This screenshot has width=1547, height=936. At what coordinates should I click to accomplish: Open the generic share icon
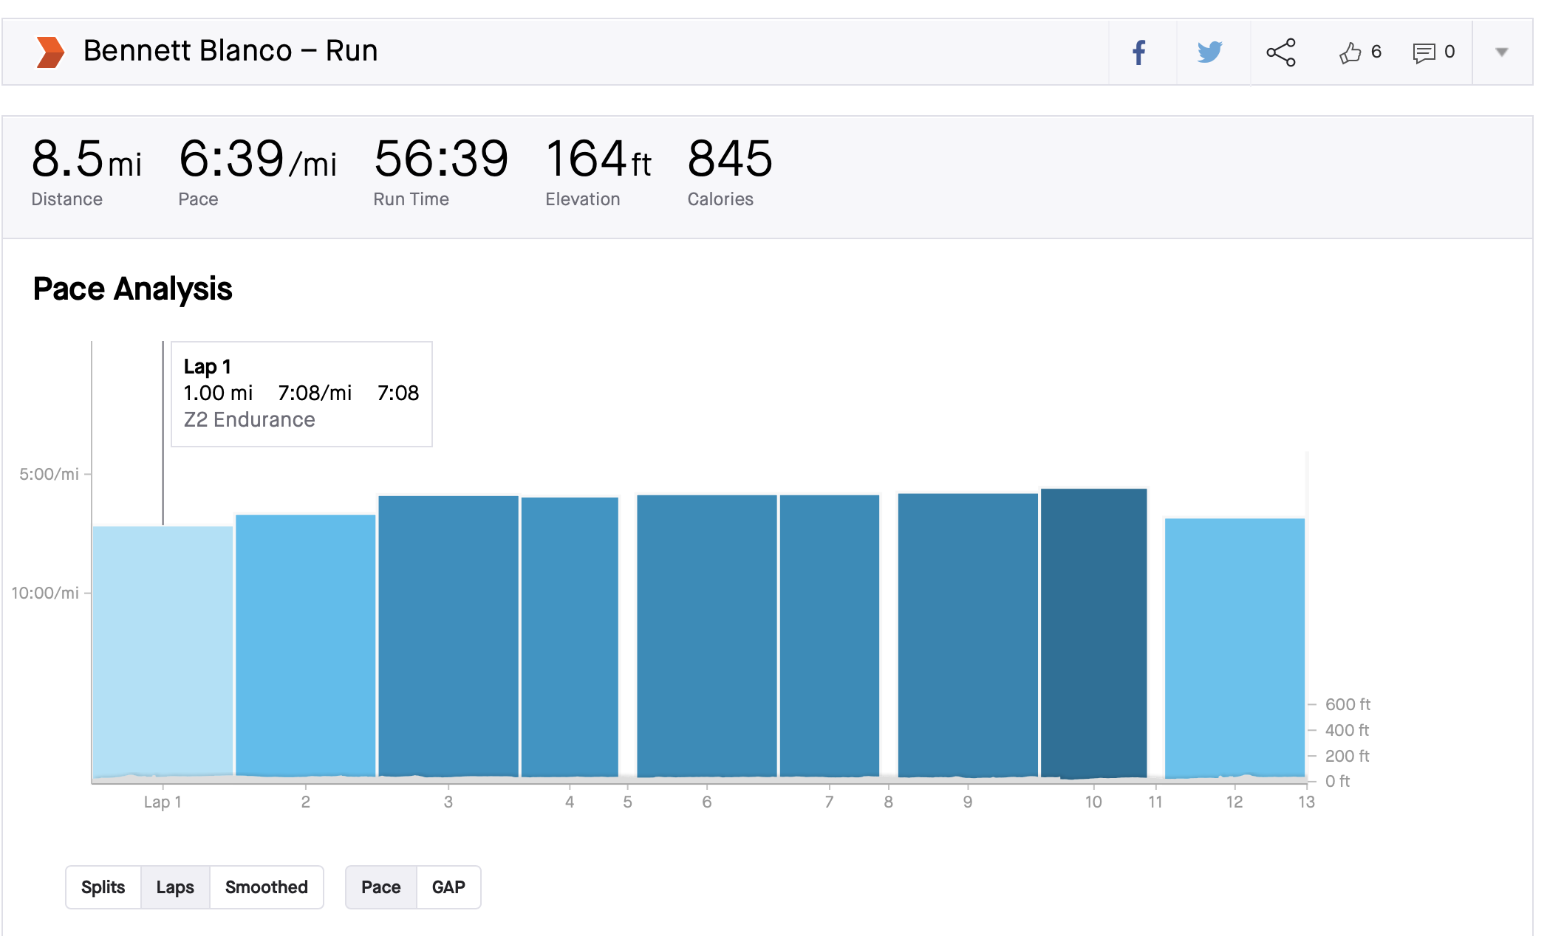point(1281,52)
